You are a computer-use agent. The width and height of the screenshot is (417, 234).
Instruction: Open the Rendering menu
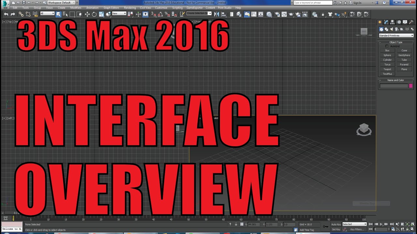(130, 8)
